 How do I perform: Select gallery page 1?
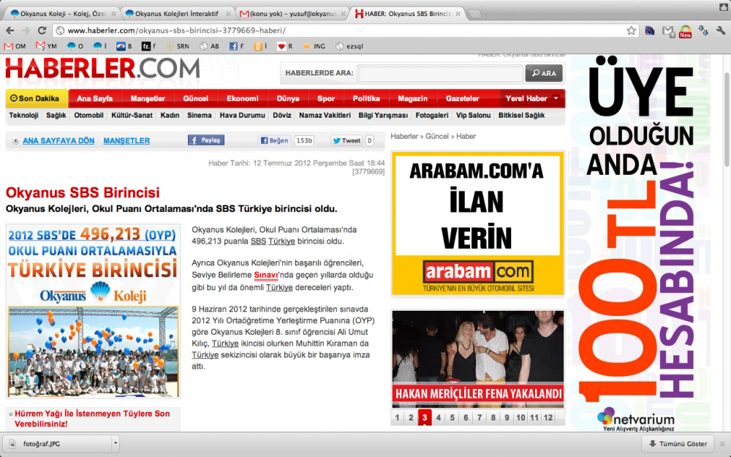click(397, 418)
